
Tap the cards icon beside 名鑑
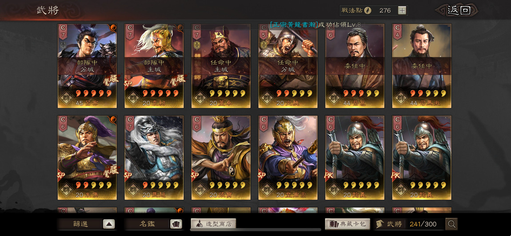176,224
